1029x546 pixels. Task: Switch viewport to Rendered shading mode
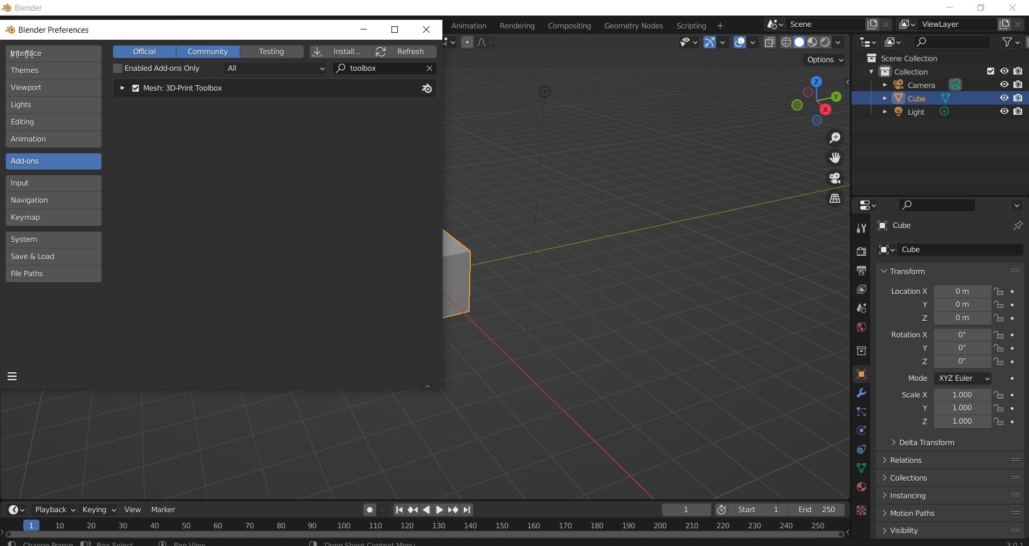click(825, 42)
